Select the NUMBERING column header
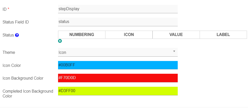 (82, 34)
